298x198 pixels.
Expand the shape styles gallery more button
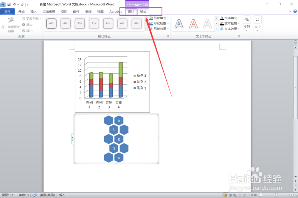tap(146, 29)
